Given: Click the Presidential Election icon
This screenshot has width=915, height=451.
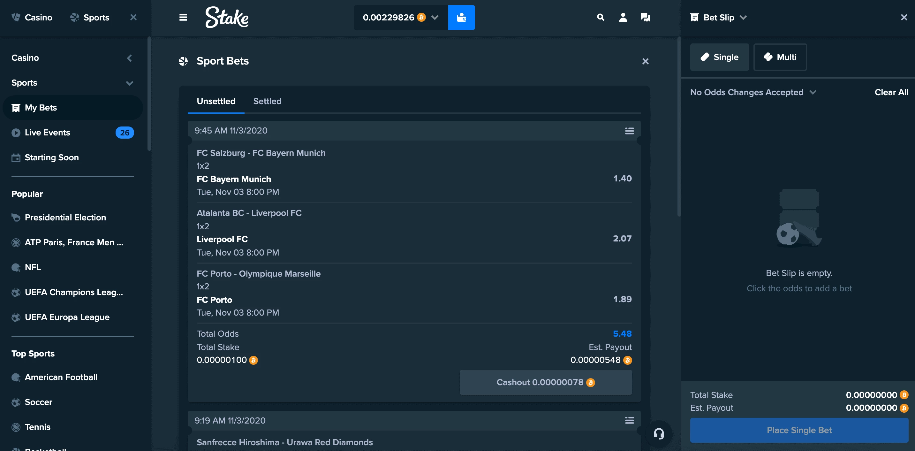Looking at the screenshot, I should (16, 218).
